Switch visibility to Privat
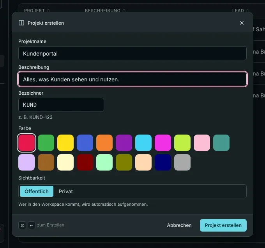265x248 pixels. 66,191
